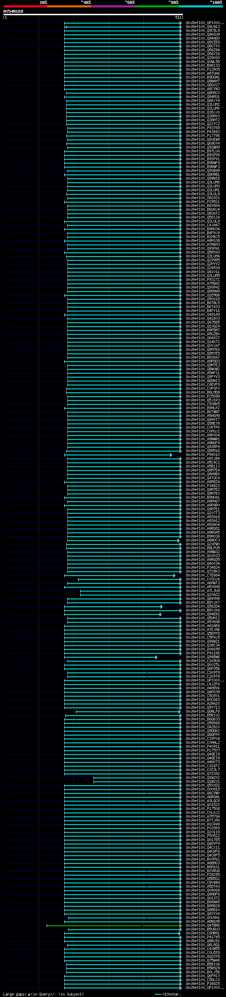Click UniRef100_P28295 label
Screen dimensions: 226x997
pyautogui.click(x=203, y=875)
